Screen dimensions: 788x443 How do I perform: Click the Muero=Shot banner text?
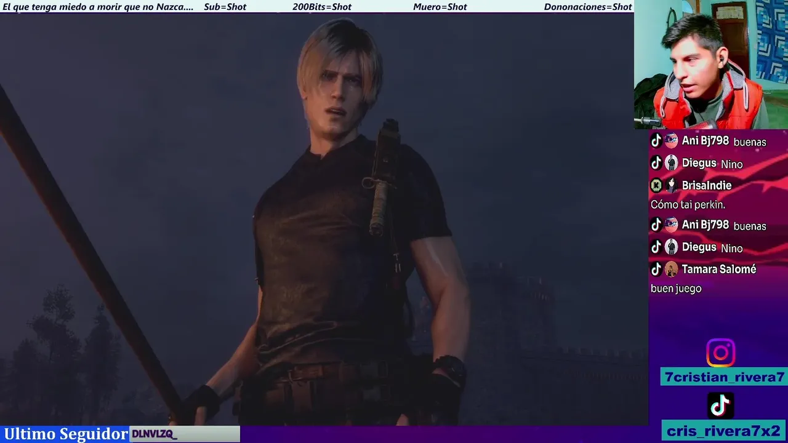coord(440,7)
